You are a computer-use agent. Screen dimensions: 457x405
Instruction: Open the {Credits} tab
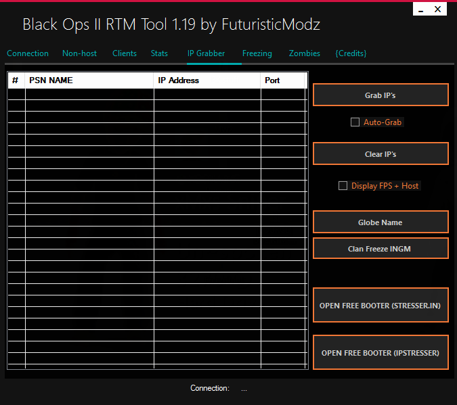pos(351,53)
